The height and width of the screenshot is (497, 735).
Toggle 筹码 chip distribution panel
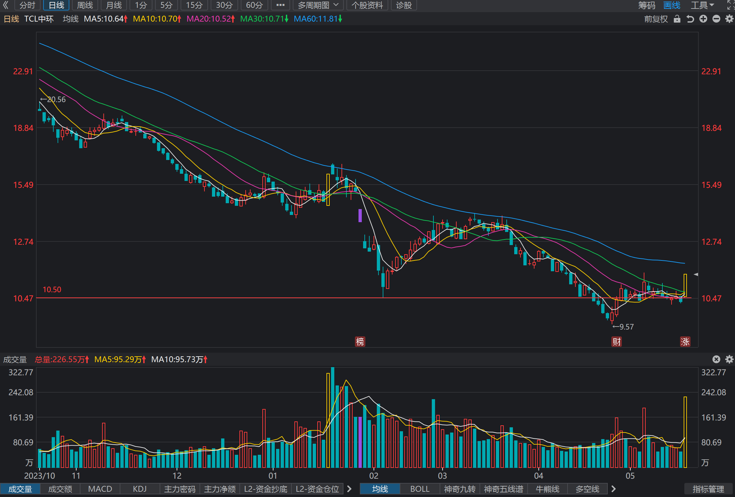(x=647, y=5)
